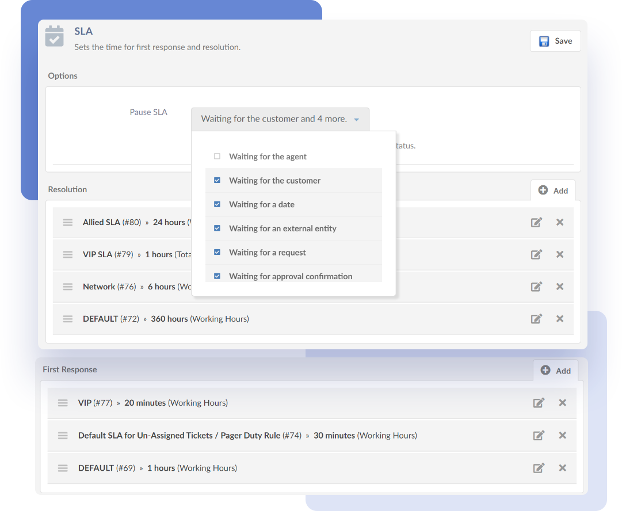622x511 pixels.
Task: Check the Waiting for the agent option
Action: (x=217, y=156)
